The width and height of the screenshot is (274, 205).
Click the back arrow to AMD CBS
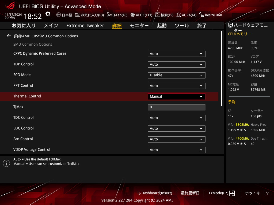click(x=9, y=36)
